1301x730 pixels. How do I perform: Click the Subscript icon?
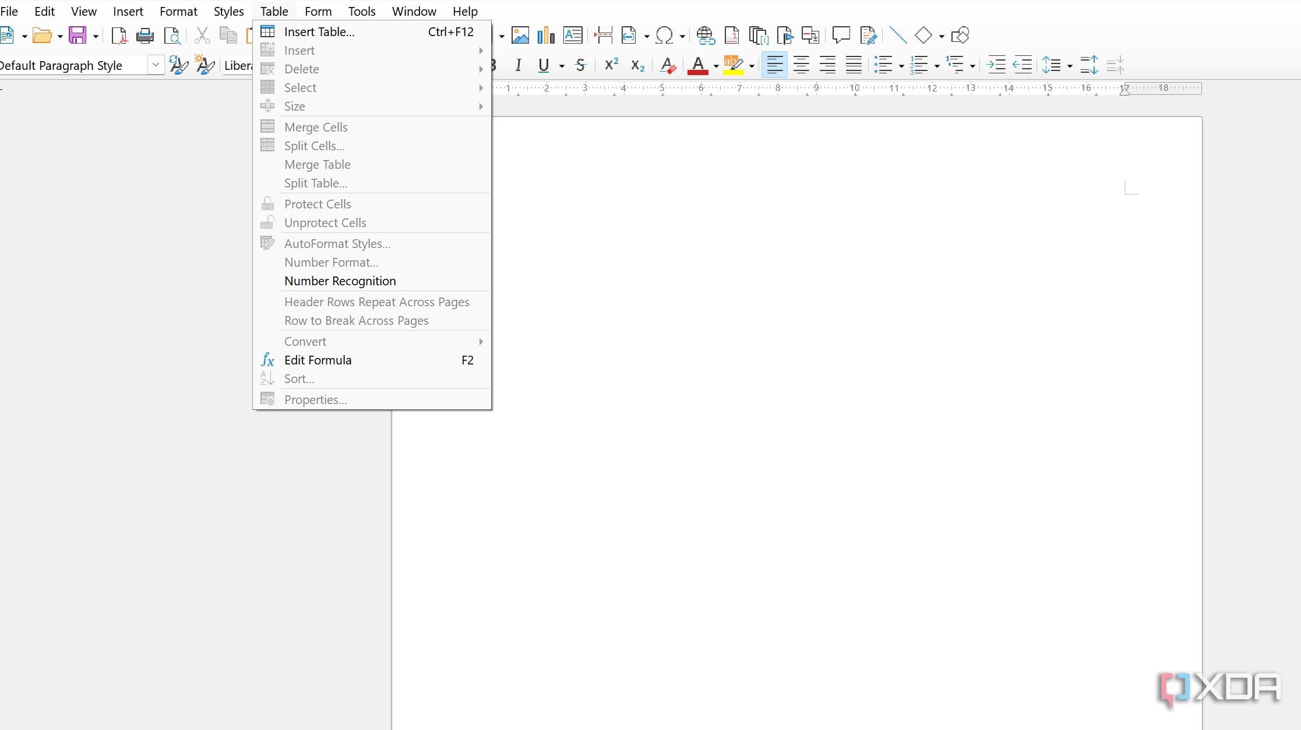[638, 65]
